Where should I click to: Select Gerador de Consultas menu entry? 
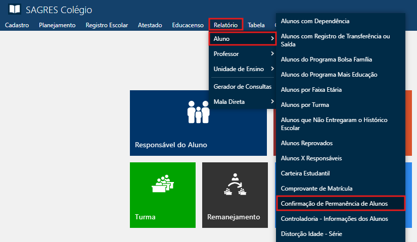pyautogui.click(x=243, y=87)
